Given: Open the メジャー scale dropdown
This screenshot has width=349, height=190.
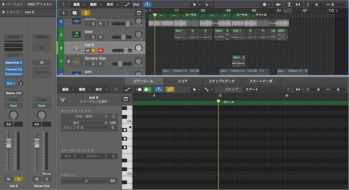Looking at the screenshot, I should (x=93, y=156).
